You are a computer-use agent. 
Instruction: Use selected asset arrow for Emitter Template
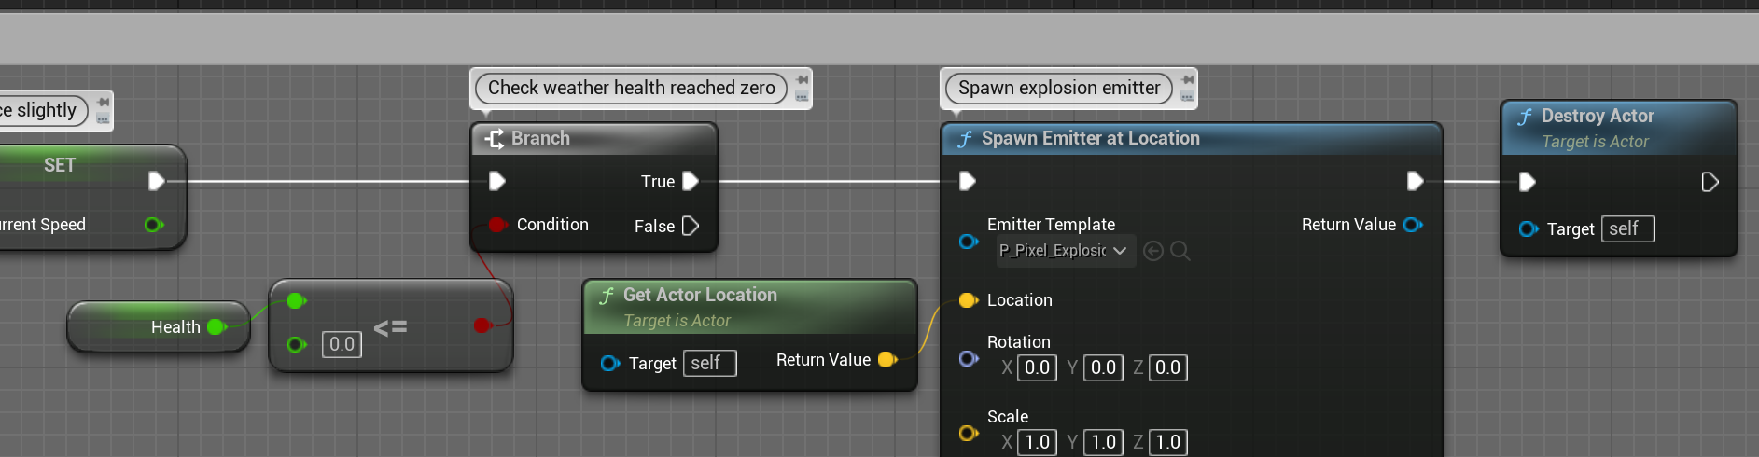(x=1153, y=251)
